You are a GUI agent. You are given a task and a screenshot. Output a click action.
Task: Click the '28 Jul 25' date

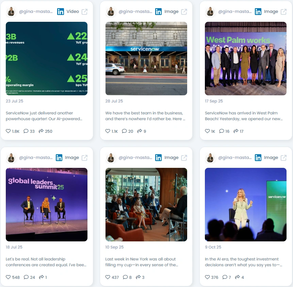114,101
